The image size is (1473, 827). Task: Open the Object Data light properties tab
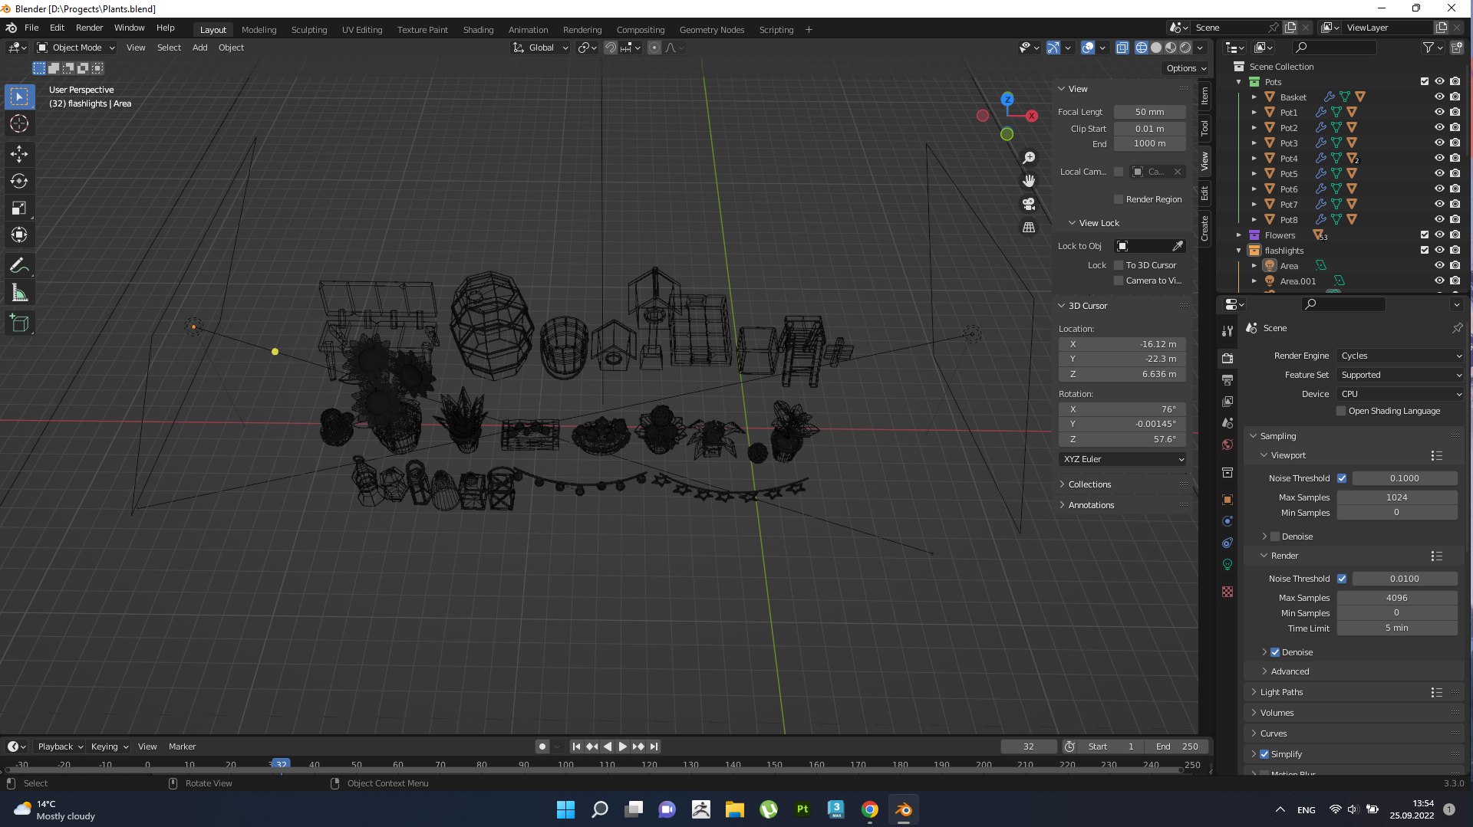(x=1227, y=565)
